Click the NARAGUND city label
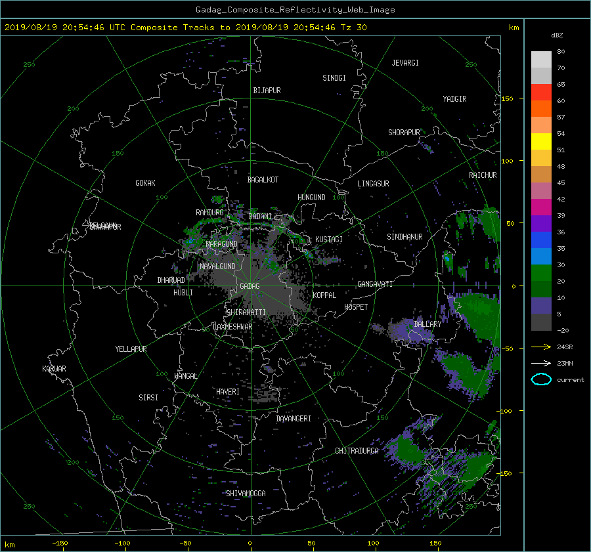Screen dimensions: 591x552 [222, 244]
